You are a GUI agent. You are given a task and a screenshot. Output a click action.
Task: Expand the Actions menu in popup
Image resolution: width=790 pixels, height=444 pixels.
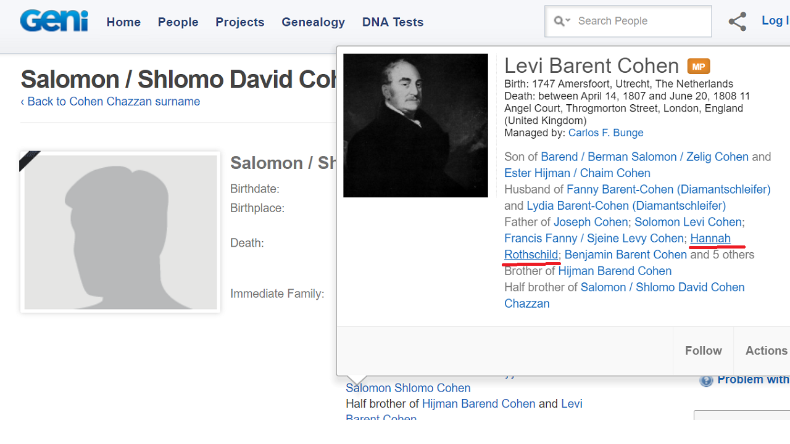(x=766, y=350)
